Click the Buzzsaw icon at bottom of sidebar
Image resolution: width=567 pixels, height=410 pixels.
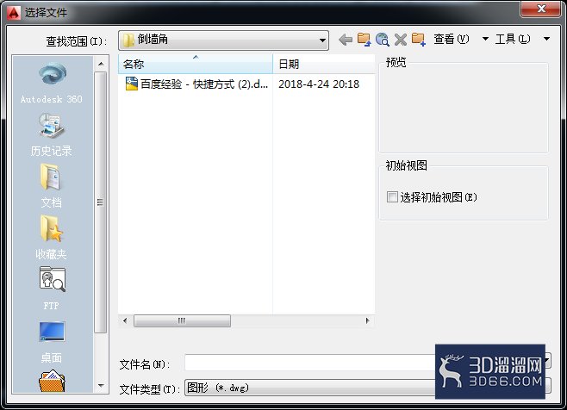click(x=52, y=381)
